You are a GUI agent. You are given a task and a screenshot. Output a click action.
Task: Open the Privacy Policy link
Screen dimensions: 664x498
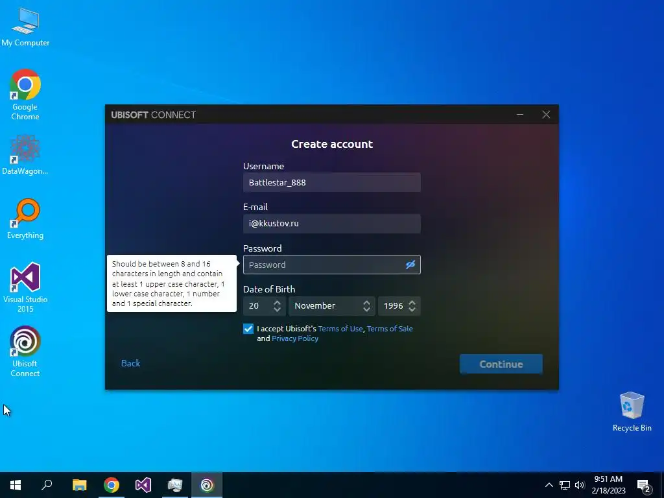[x=295, y=338]
